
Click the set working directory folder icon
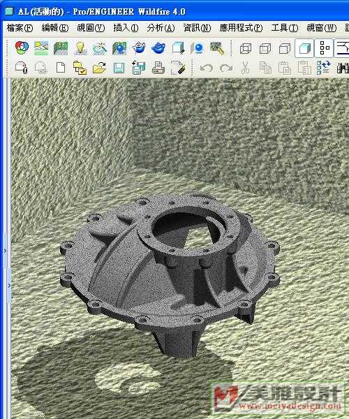(80, 68)
